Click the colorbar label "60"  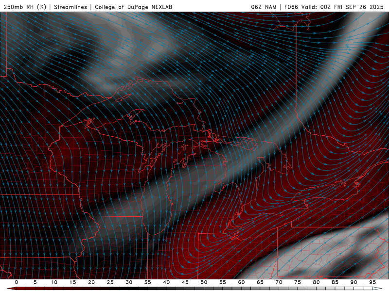pyautogui.click(x=241, y=282)
